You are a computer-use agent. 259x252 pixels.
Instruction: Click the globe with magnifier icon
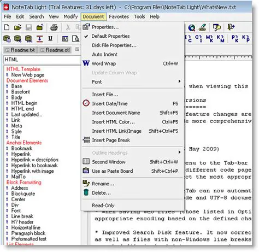coord(192,28)
